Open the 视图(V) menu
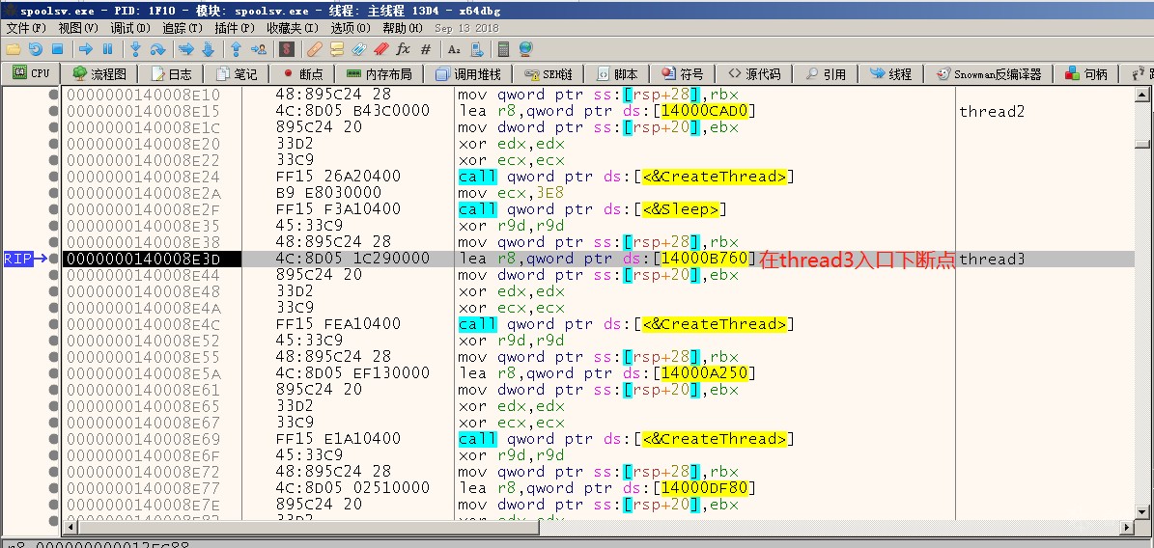The image size is (1154, 548). pos(78,28)
